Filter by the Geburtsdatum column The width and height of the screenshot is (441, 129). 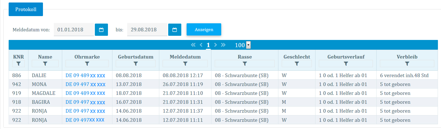coord(136,64)
